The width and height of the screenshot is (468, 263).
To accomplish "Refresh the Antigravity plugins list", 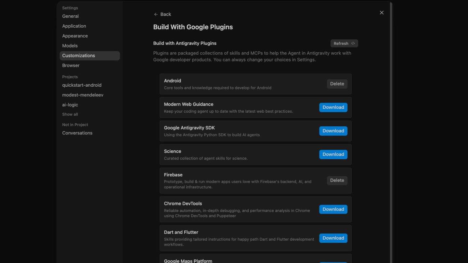I will pyautogui.click(x=344, y=44).
